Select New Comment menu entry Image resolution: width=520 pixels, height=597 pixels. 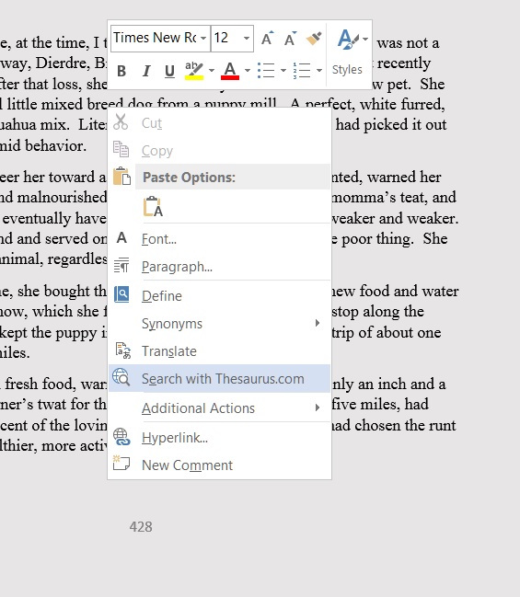pyautogui.click(x=219, y=465)
